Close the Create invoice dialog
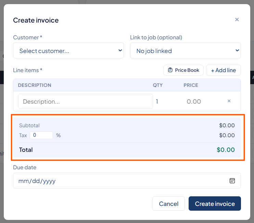The width and height of the screenshot is (254, 223). [x=237, y=19]
